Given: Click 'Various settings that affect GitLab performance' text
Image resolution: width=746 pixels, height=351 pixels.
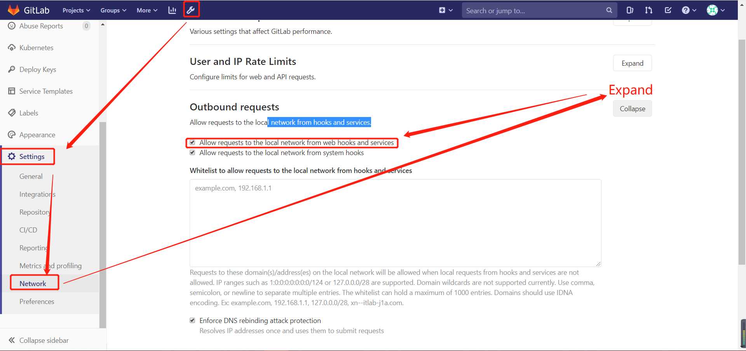Looking at the screenshot, I should (x=261, y=31).
